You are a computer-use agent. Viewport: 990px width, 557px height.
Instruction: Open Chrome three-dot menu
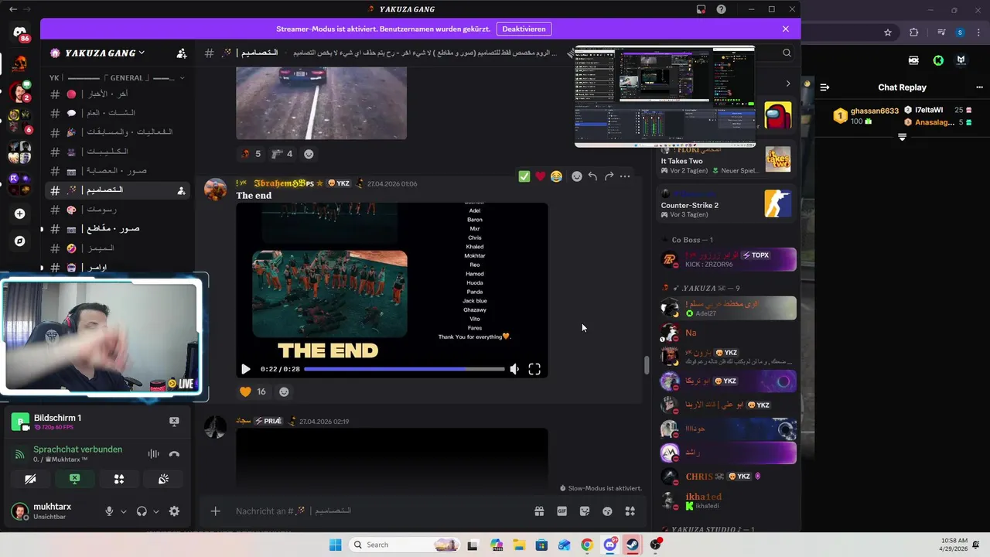point(978,32)
